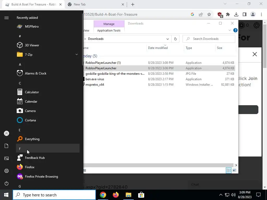Open MSPRetro from Recently added
The width and height of the screenshot is (267, 200).
[48, 27]
